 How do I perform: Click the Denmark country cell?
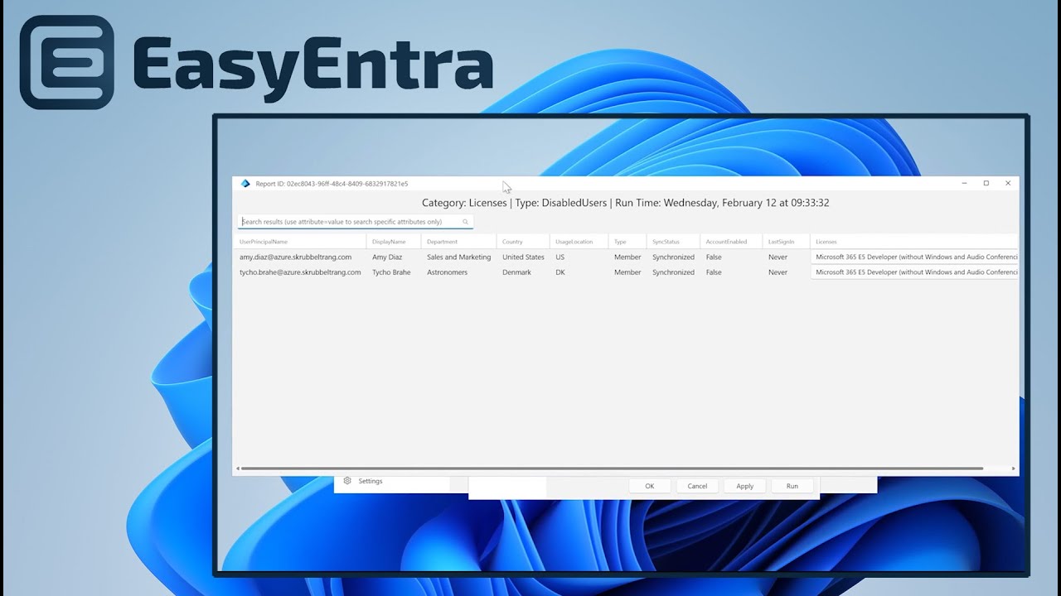point(516,272)
